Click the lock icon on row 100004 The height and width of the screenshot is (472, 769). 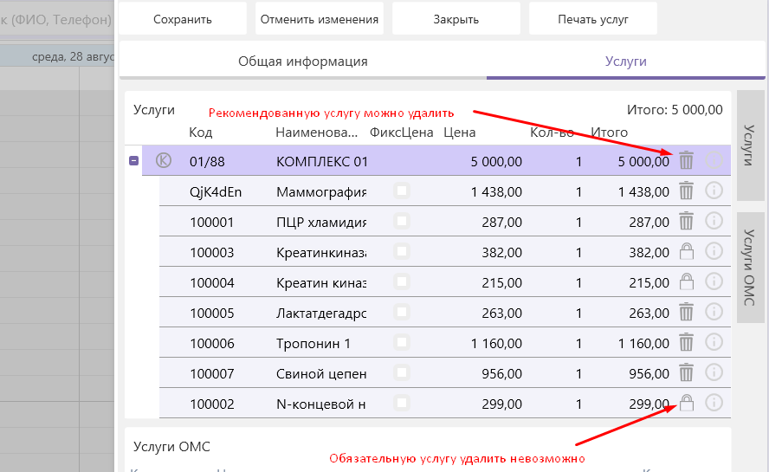pyautogui.click(x=686, y=282)
